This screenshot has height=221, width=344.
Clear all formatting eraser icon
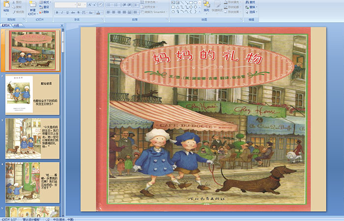tap(100, 5)
